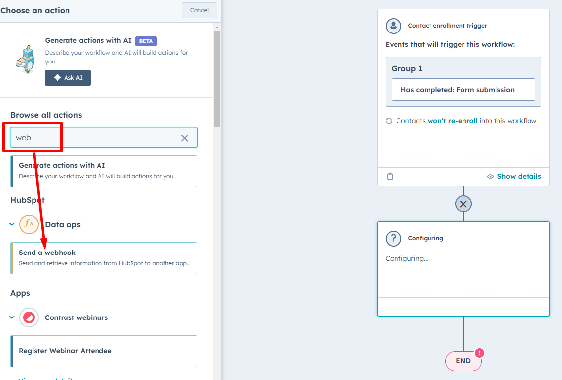This screenshot has height=380, width=562.
Task: Click the Contact enrollment trigger title
Action: coord(447,26)
